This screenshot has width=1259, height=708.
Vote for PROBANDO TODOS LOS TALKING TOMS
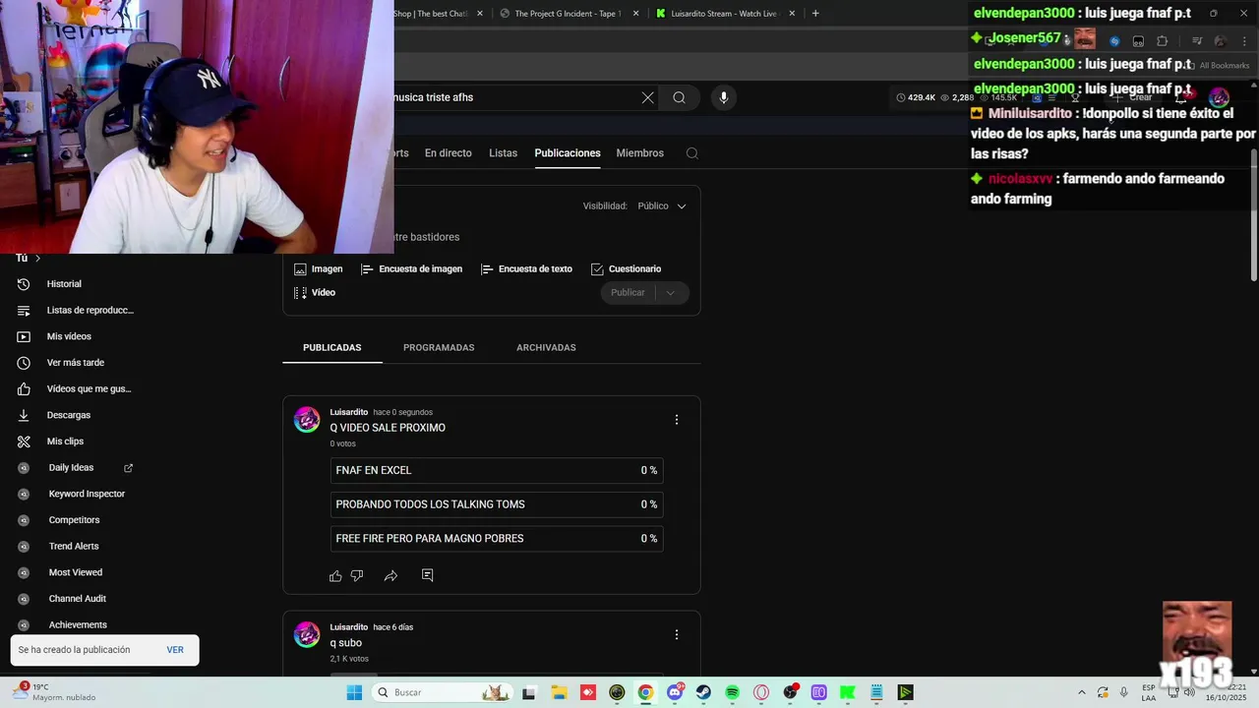[497, 504]
